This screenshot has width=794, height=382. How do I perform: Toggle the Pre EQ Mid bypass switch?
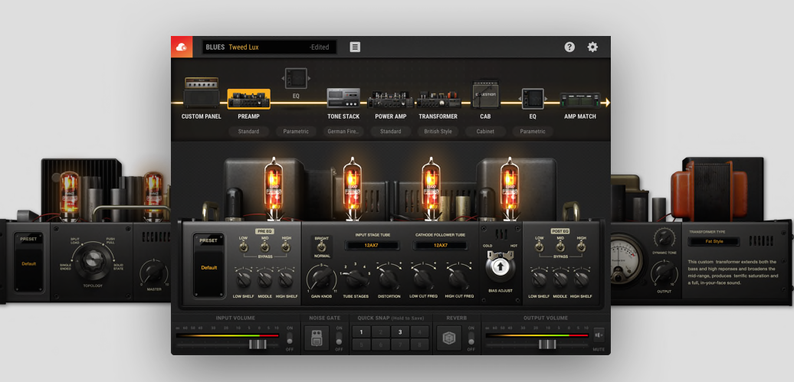click(x=264, y=247)
